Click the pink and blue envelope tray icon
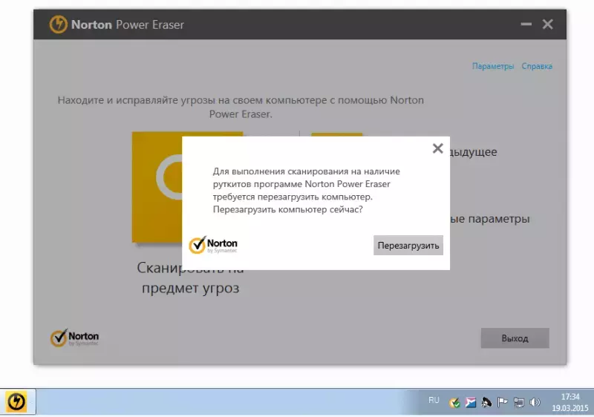 pyautogui.click(x=470, y=402)
